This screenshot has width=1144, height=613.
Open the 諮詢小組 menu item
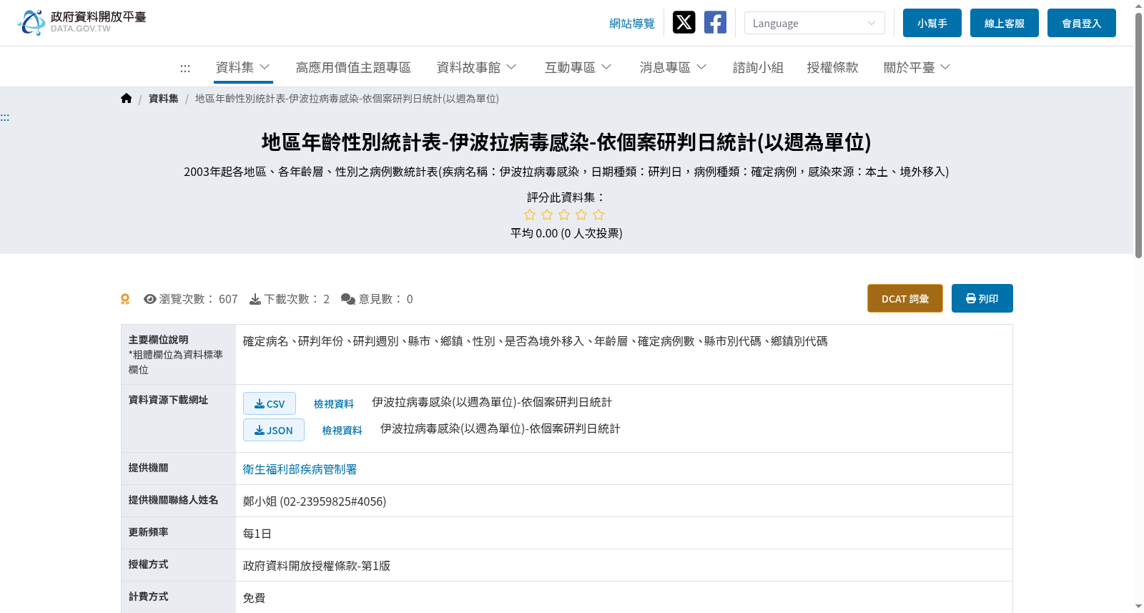coord(758,67)
